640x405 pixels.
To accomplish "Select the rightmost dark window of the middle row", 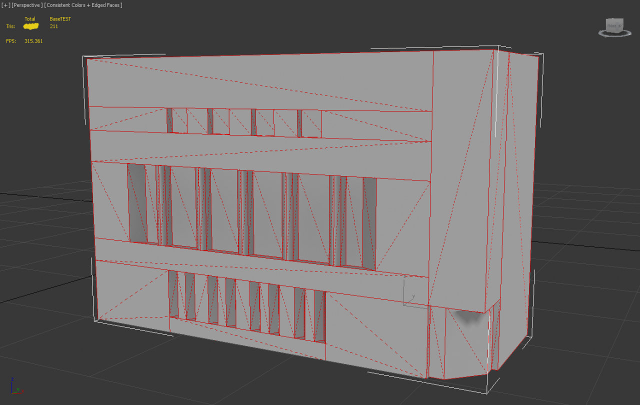I will click(369, 223).
